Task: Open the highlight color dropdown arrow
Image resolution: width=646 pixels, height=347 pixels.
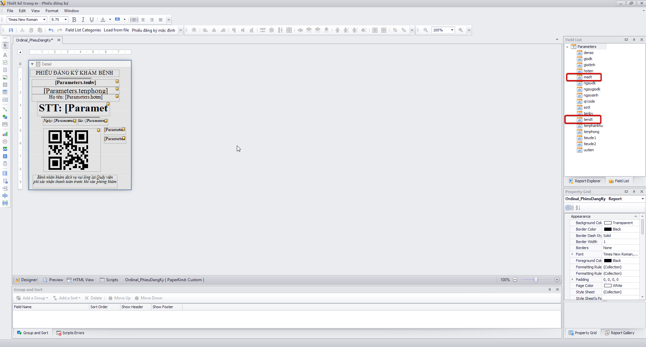Action: (x=124, y=20)
